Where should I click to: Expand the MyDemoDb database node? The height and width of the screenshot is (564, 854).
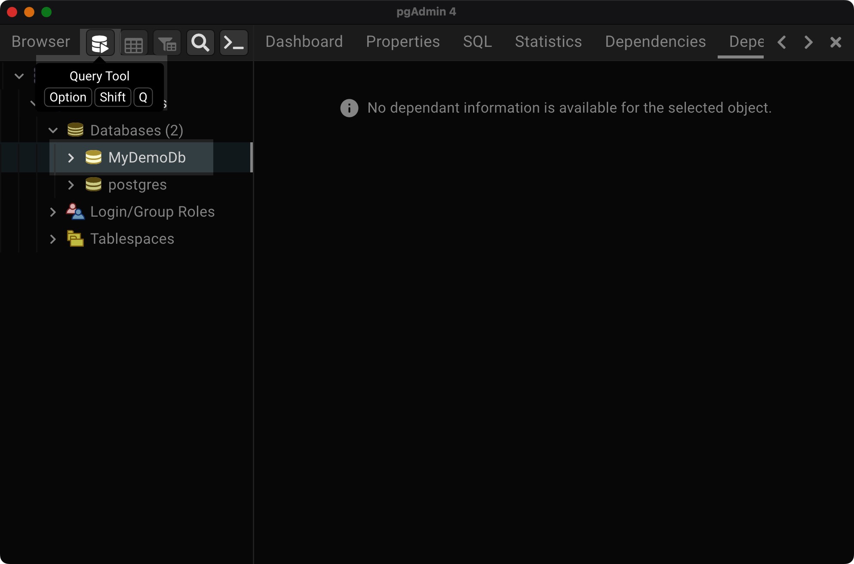pos(71,158)
